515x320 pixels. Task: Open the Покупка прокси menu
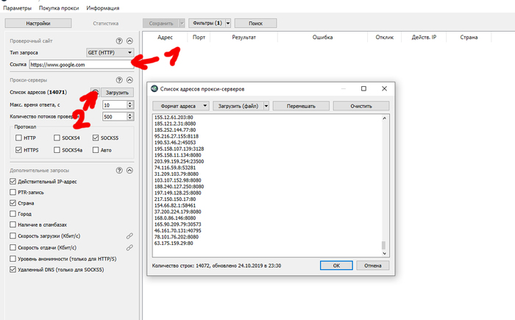point(59,8)
